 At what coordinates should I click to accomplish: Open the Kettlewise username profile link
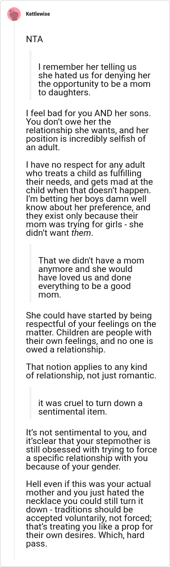[38, 14]
